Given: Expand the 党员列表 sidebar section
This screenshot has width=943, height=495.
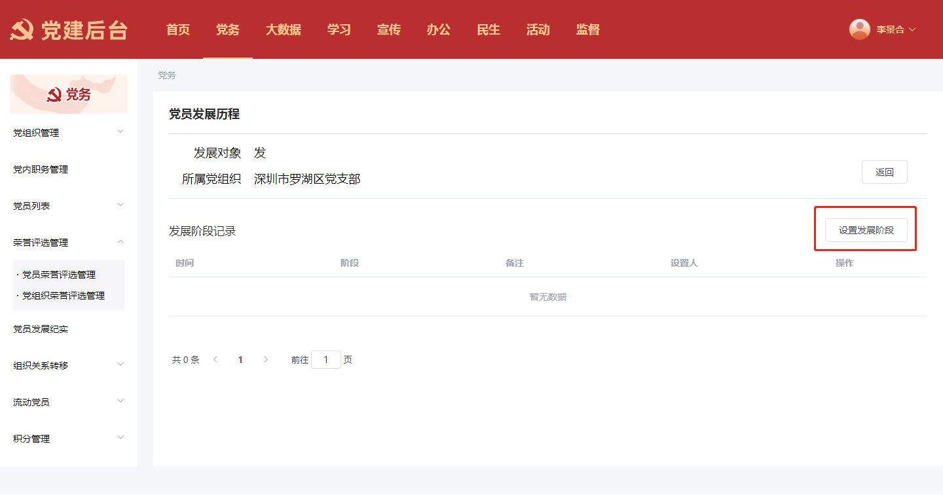Looking at the screenshot, I should coord(69,206).
